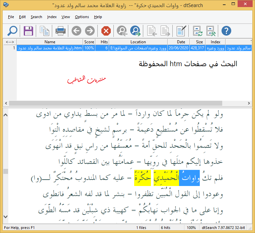Sort results by the Score column header
Viewport: 255px width, 233px height.
pyautogui.click(x=89, y=42)
